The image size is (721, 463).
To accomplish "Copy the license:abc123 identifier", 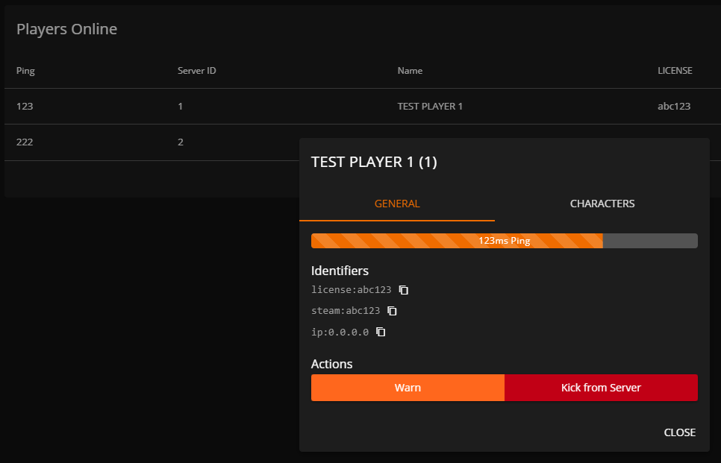I will pyautogui.click(x=404, y=290).
